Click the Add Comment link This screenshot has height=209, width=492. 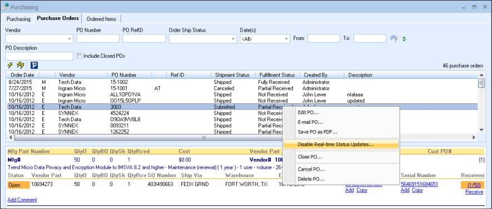[x=22, y=200]
